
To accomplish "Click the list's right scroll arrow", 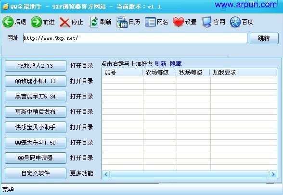I will 273,174.
